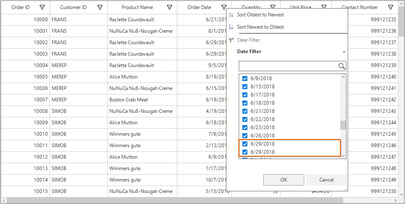Select the Order ID cell 10009
The image size is (405, 204).
pyautogui.click(x=25, y=123)
